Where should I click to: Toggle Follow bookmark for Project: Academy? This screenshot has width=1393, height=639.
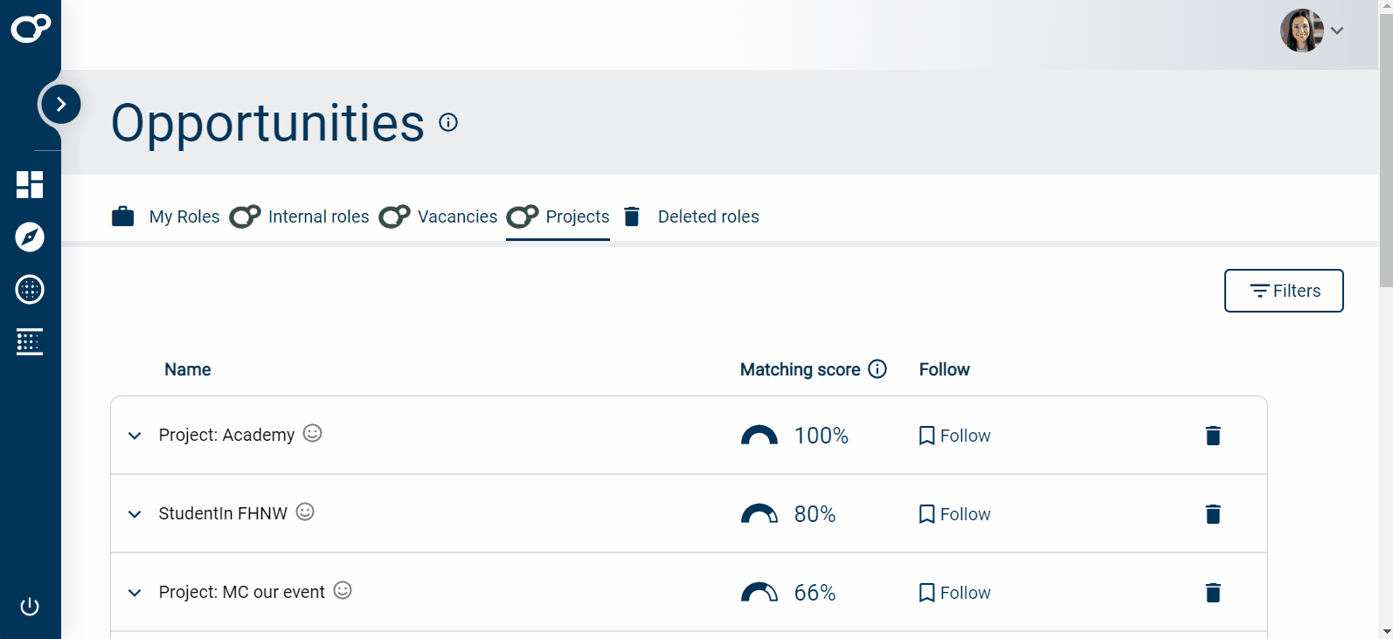[x=954, y=436]
